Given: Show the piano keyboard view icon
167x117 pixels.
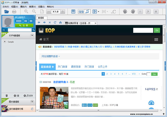Looking at the screenshot, I should [x=73, y=12].
